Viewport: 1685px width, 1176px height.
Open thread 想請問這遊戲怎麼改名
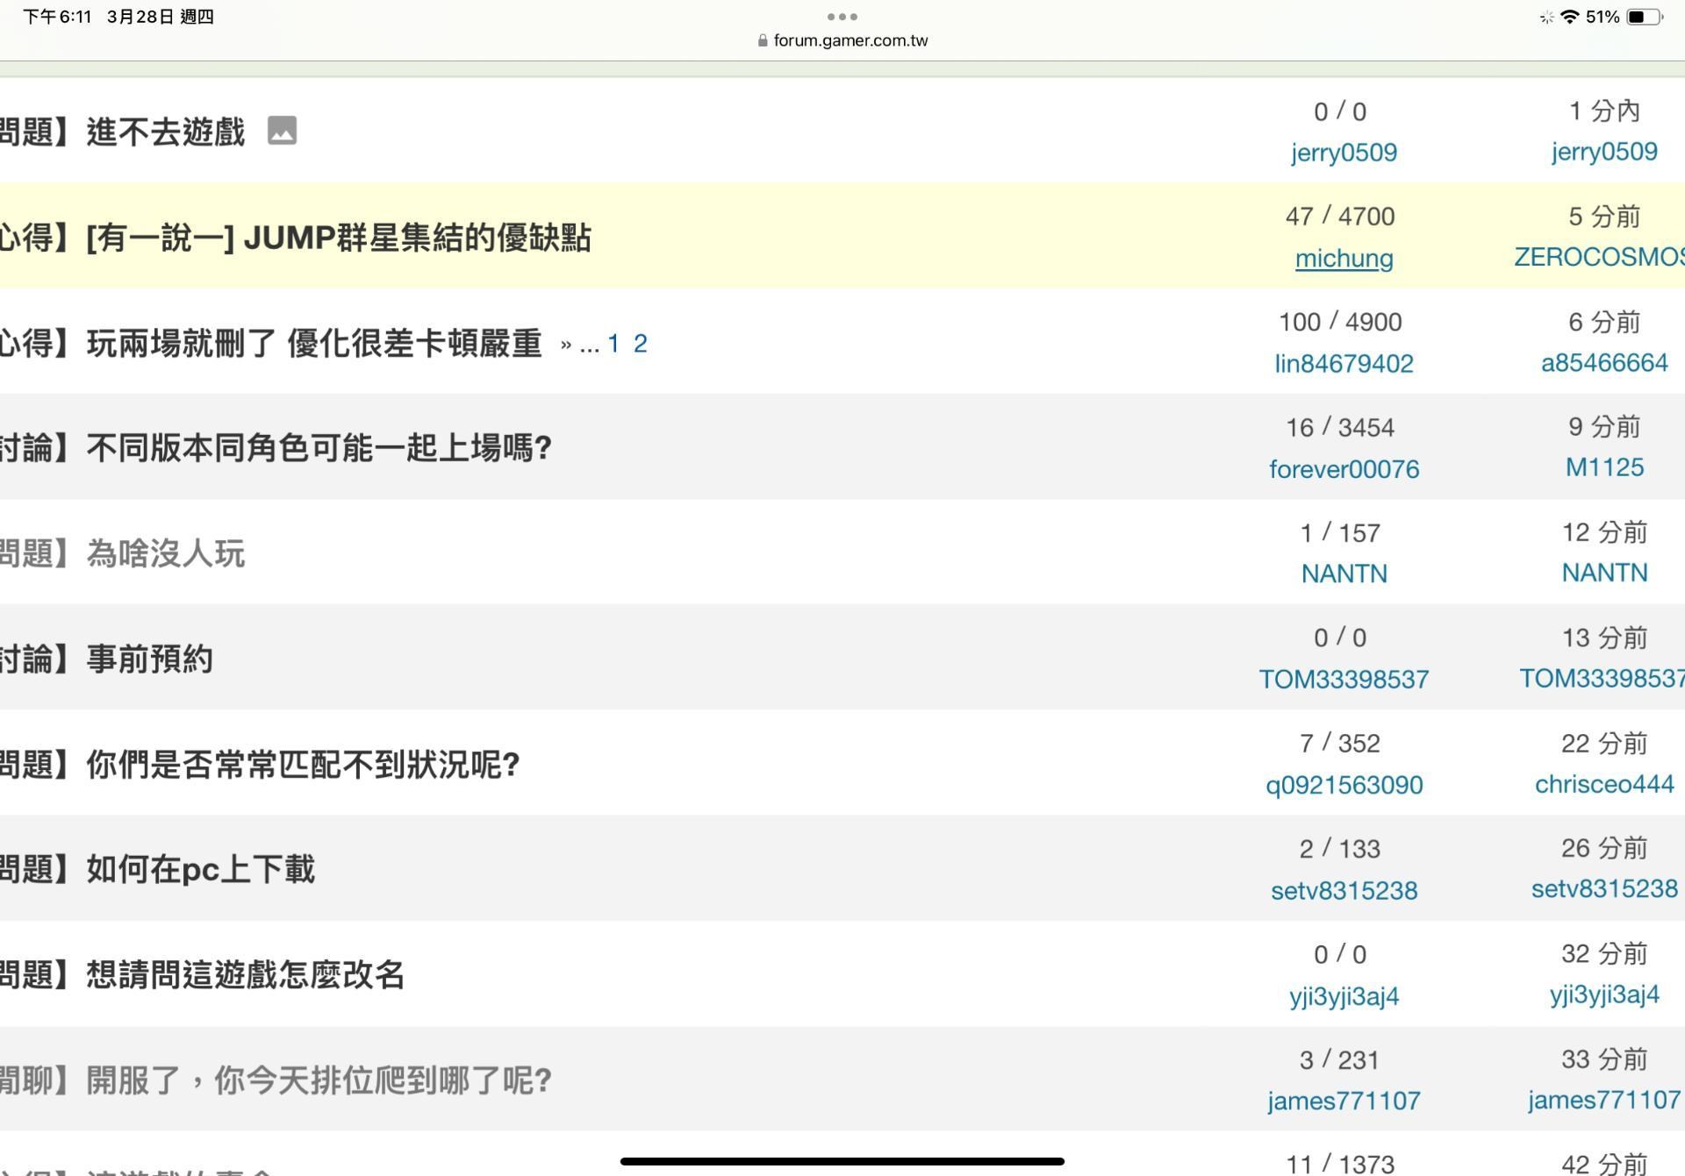point(245,974)
